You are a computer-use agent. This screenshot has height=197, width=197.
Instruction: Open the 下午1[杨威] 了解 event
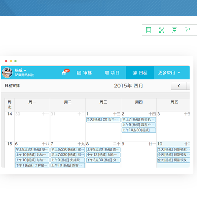point(32,165)
